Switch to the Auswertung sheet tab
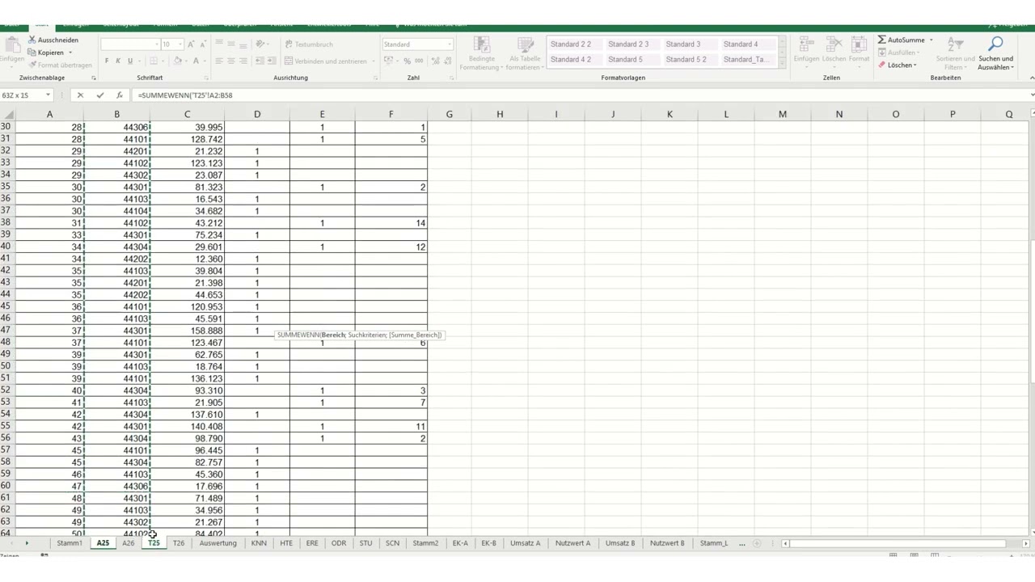Viewport: 1035px width, 582px height. tap(218, 543)
